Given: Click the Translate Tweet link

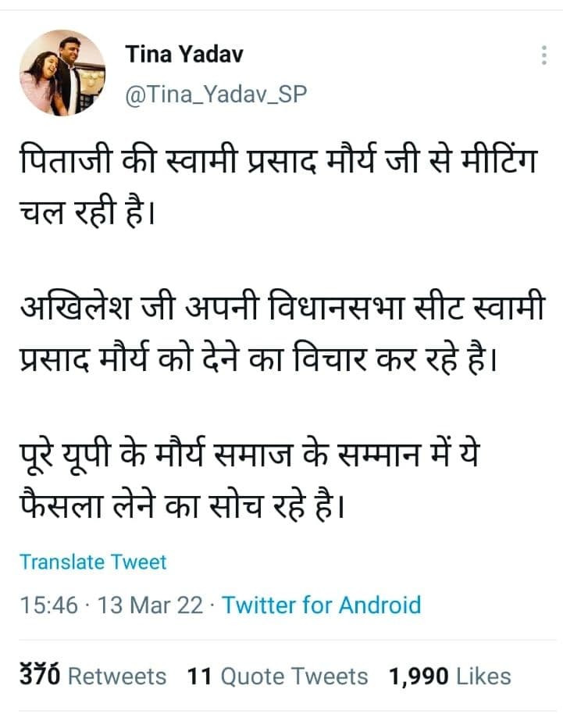Looking at the screenshot, I should tap(93, 562).
